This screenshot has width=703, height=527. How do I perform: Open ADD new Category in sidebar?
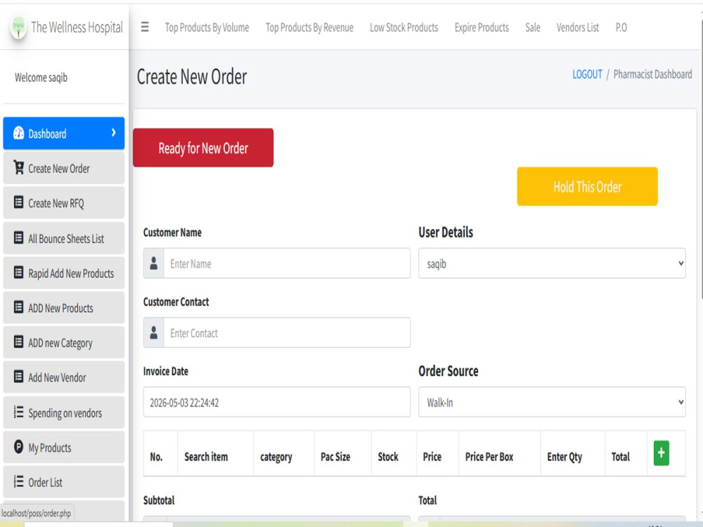64,342
